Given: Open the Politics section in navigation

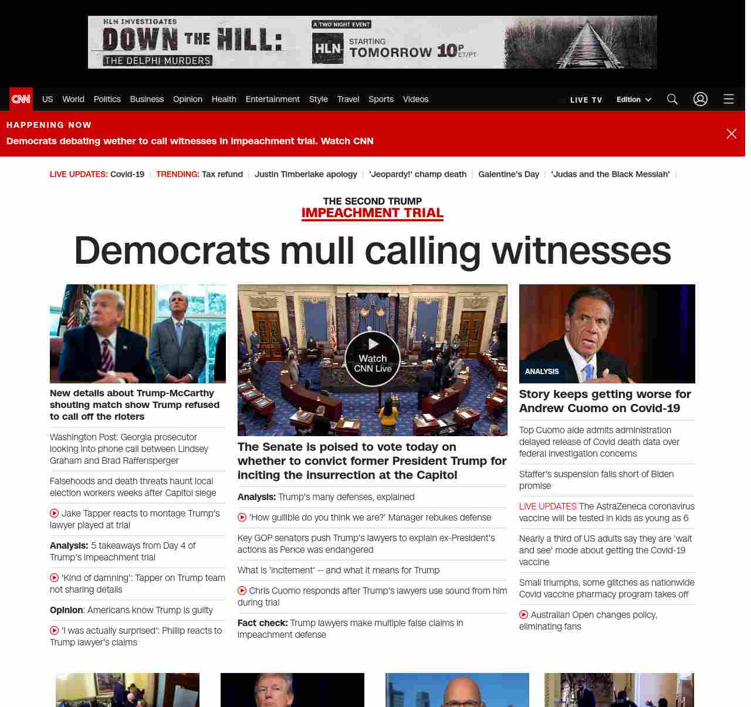Looking at the screenshot, I should [107, 99].
